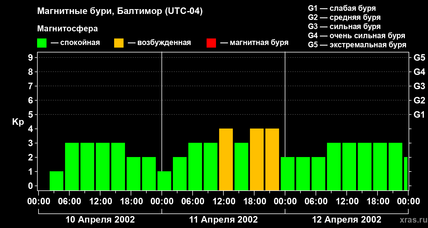Screen dimensions: 428x228
Task: Click the 'Магнитосфера' heading
Action: [x=67, y=29]
